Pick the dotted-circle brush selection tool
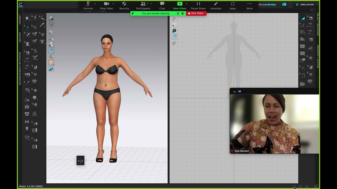This screenshot has height=189, width=337. click(27, 34)
